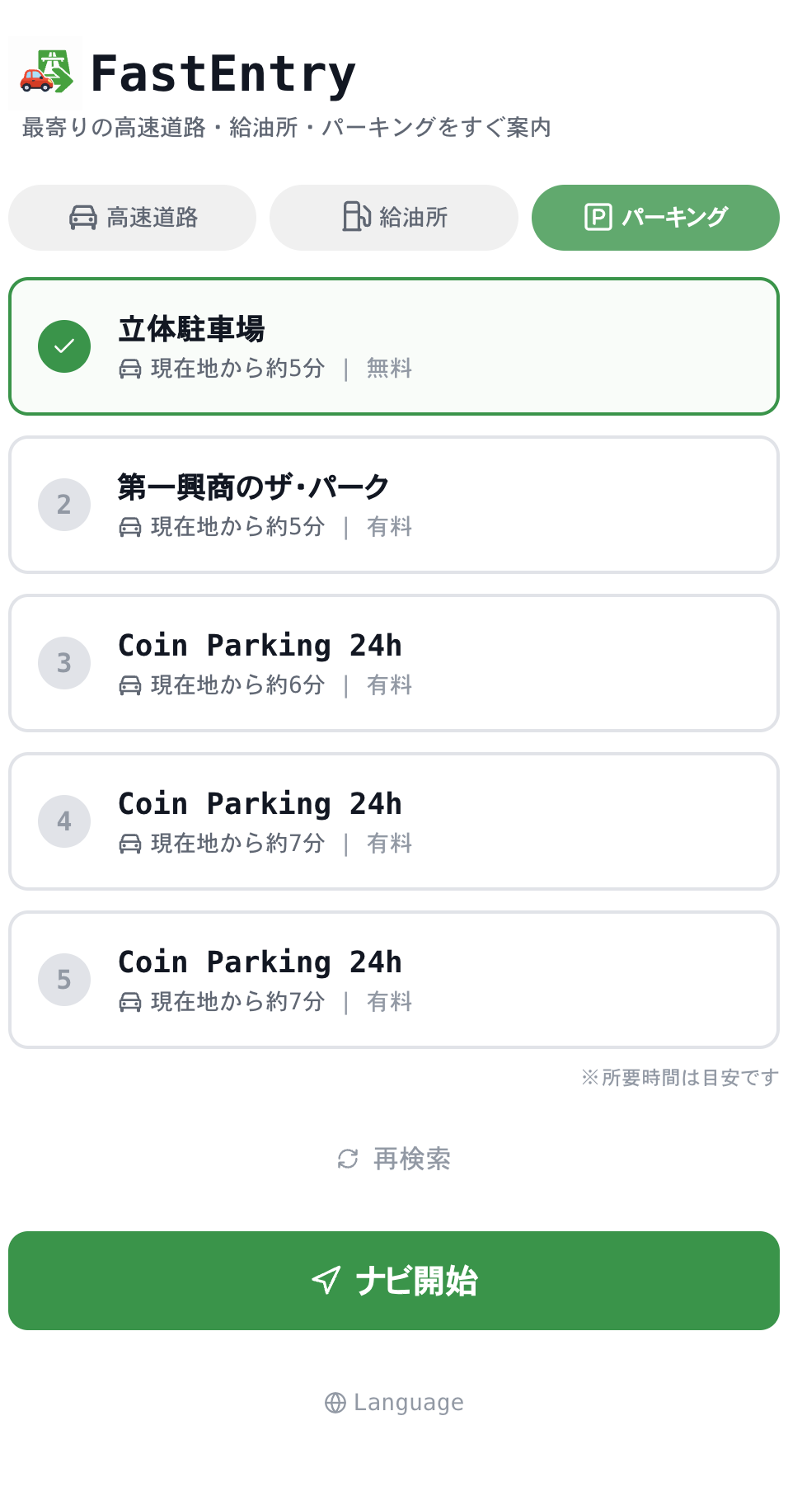This screenshot has width=788, height=1491.
Task: Choose the number 5 Coin Parking option
Action: tap(394, 980)
